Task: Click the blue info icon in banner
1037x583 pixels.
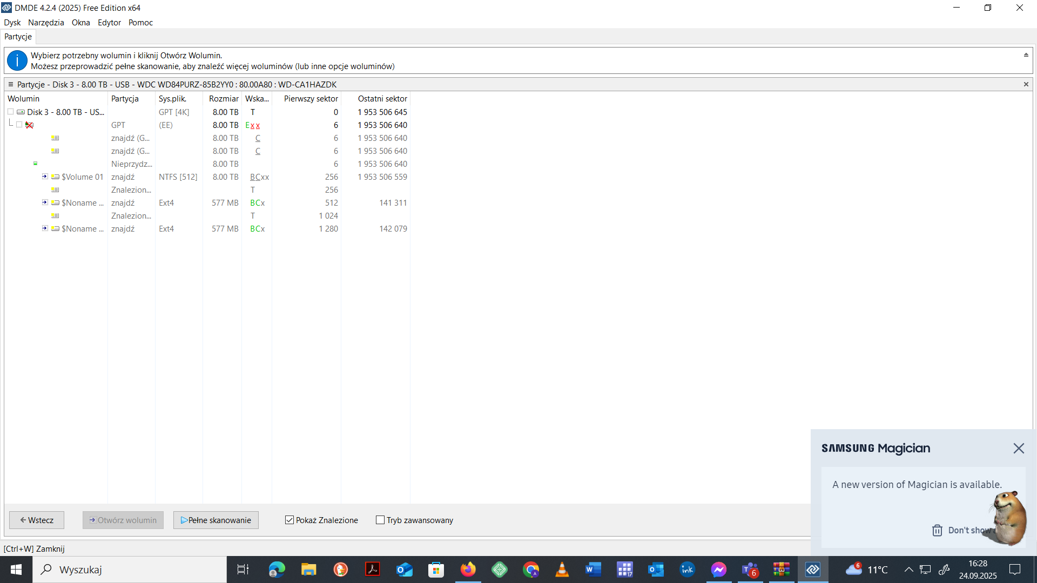Action: coord(17,60)
